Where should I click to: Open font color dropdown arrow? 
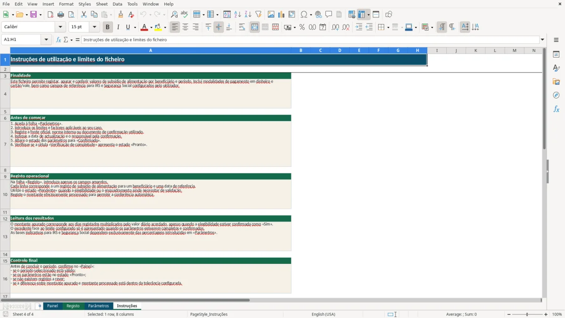pyautogui.click(x=151, y=27)
